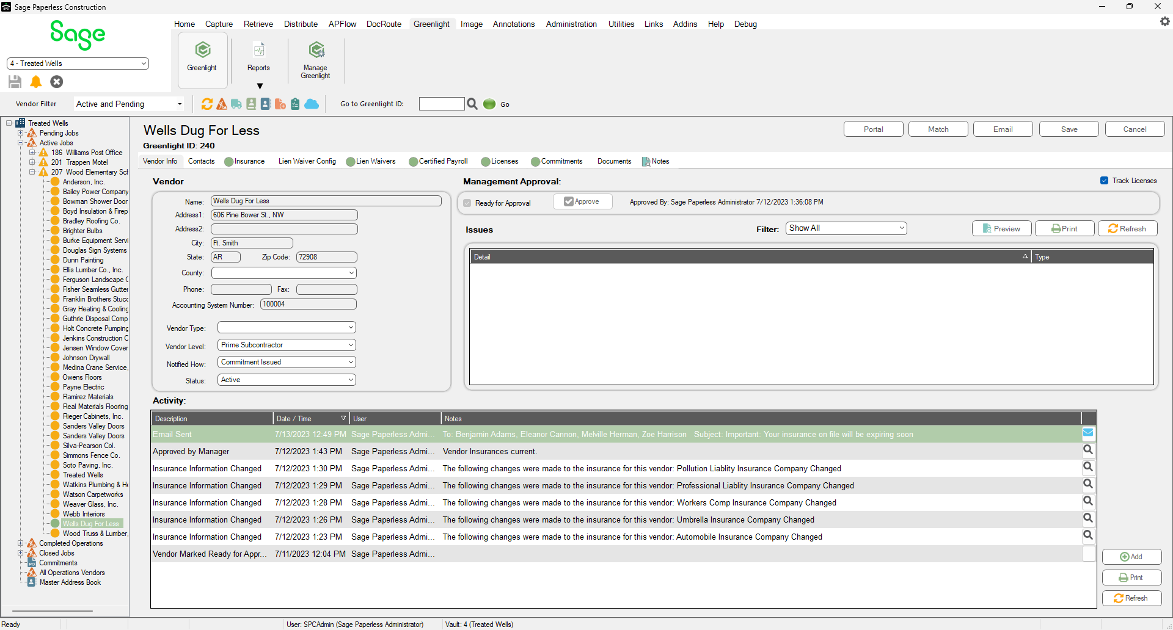Screen dimensions: 1173x630
Task: Open the Greenlight ribbon tool
Action: [202, 59]
